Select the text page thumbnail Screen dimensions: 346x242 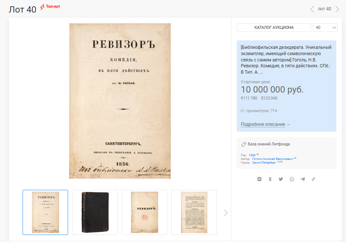click(194, 212)
